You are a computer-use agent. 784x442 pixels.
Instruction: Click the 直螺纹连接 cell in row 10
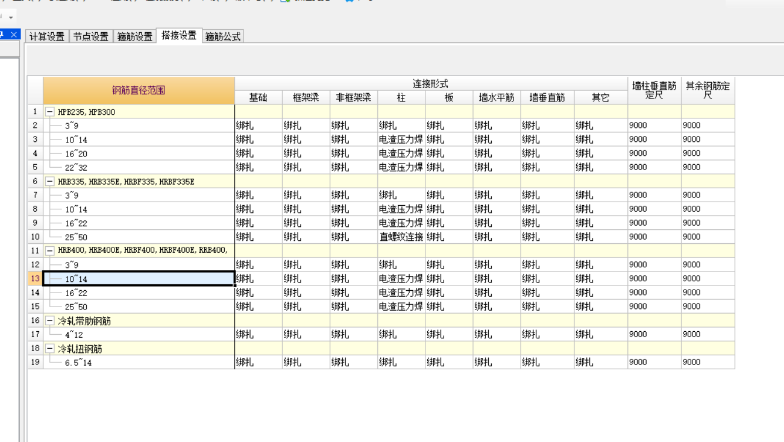click(x=401, y=237)
